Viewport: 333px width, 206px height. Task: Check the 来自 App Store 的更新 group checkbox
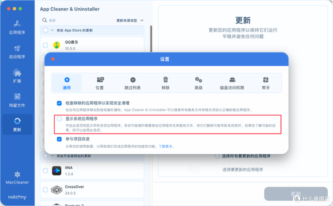click(x=46, y=30)
